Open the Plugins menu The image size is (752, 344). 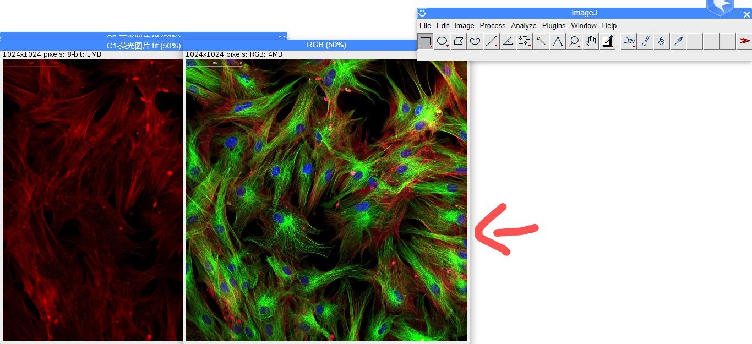554,25
